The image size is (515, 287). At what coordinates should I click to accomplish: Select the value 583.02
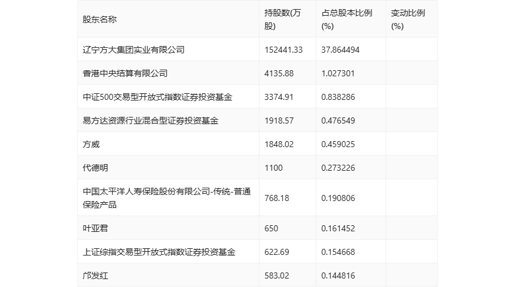(x=276, y=275)
